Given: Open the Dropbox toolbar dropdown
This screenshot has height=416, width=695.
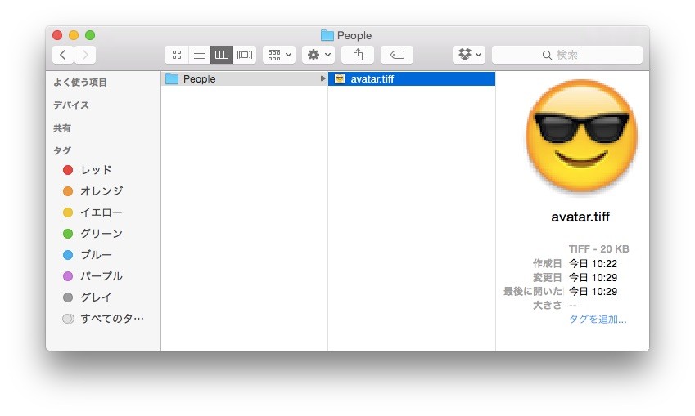Looking at the screenshot, I should [x=469, y=55].
